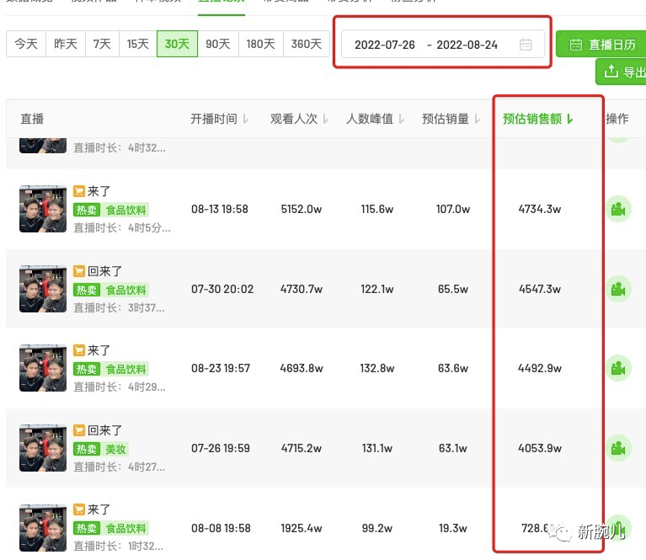The width and height of the screenshot is (646, 560).
Task: Click video camera icon for 07-30 livestream
Action: coord(618,289)
